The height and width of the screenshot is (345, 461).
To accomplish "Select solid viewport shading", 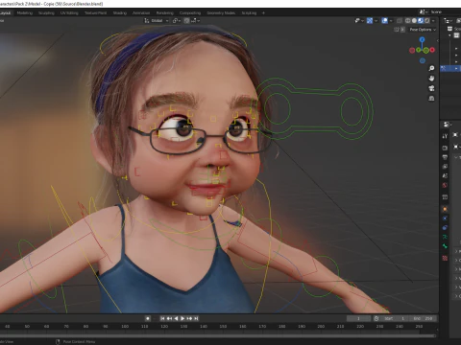I will click(x=414, y=21).
